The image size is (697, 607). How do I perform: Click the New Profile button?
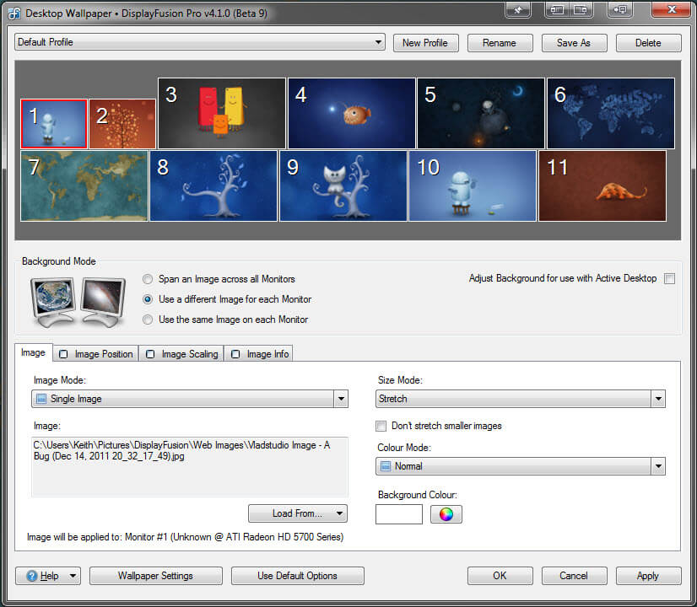click(x=425, y=43)
